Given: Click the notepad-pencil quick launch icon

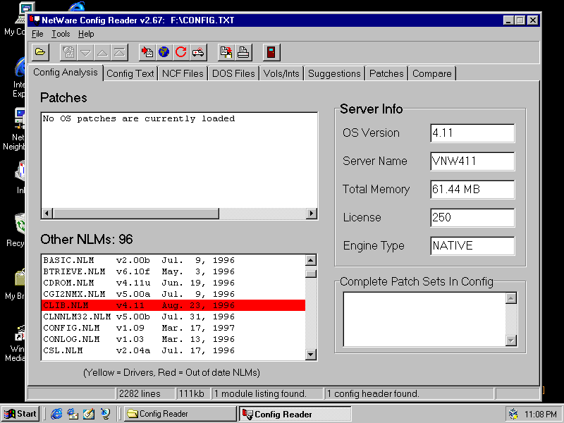Looking at the screenshot, I should coord(89,414).
